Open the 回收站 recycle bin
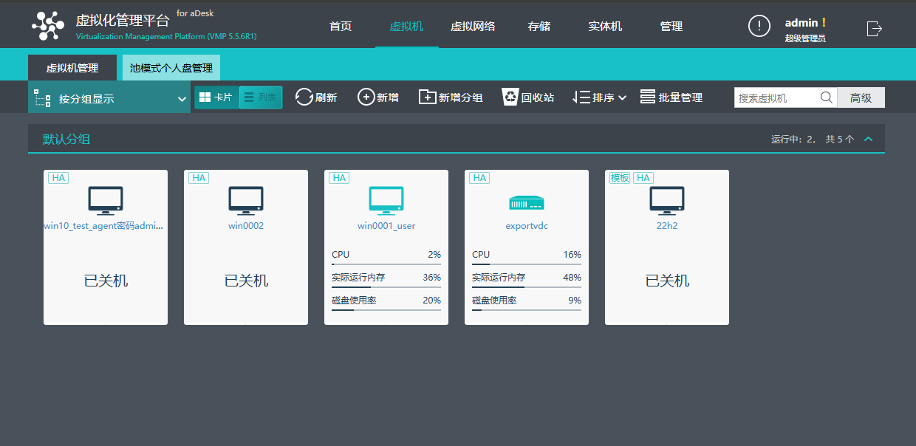916x446 pixels. point(509,97)
